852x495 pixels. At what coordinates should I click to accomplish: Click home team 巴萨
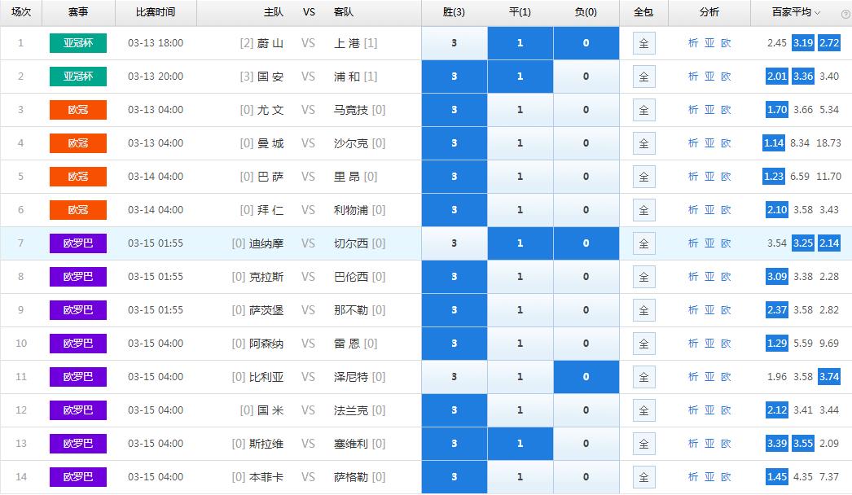[270, 177]
